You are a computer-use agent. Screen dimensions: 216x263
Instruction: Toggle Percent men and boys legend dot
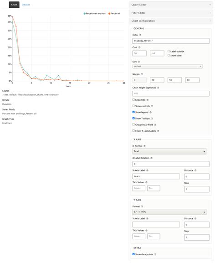click(x=85, y=14)
